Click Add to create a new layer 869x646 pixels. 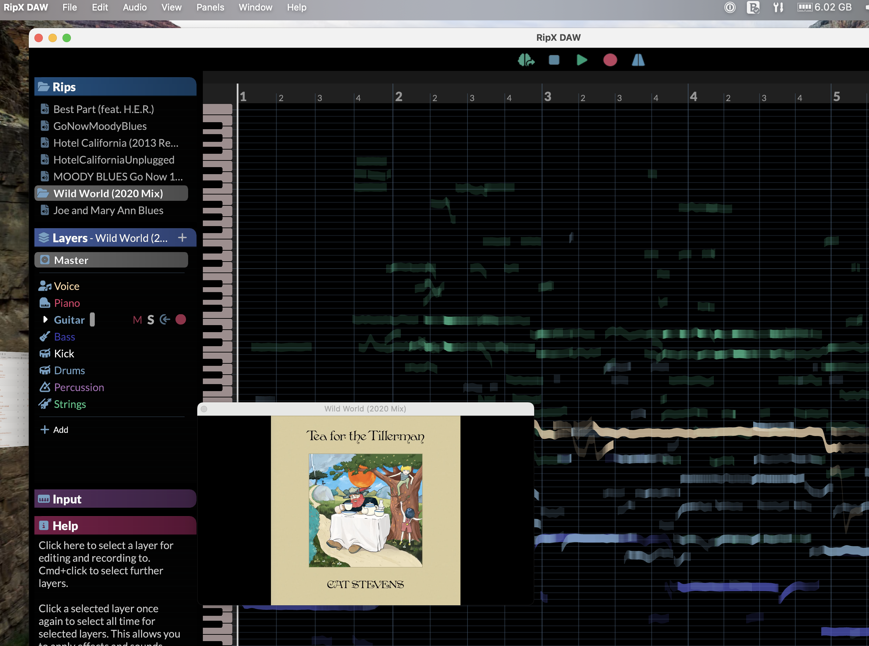54,429
